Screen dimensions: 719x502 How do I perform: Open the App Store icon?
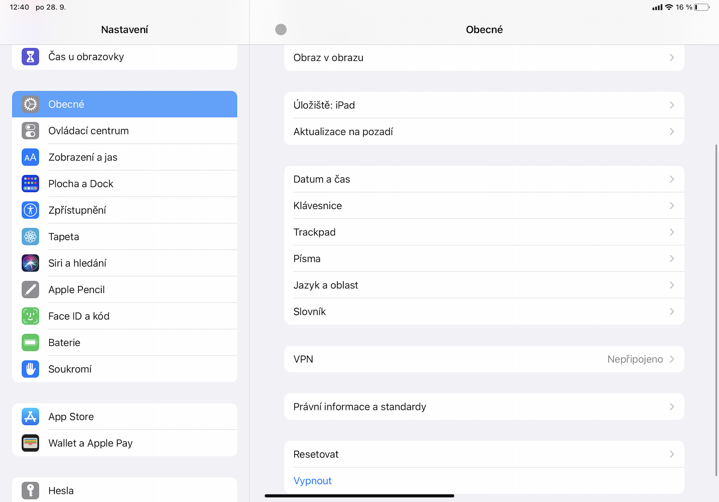tap(30, 417)
